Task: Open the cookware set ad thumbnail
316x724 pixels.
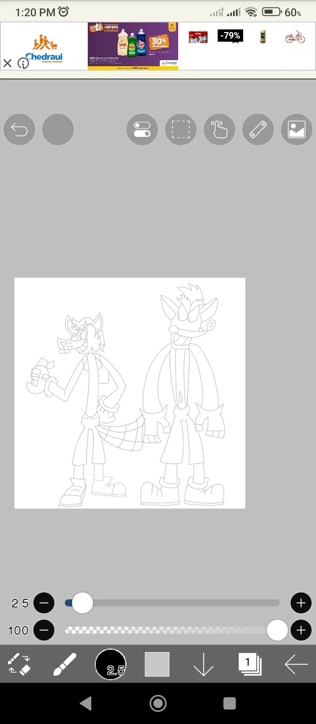Action: [198, 37]
